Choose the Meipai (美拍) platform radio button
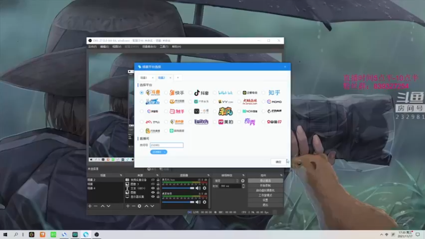This screenshot has height=239, width=425. [215, 122]
